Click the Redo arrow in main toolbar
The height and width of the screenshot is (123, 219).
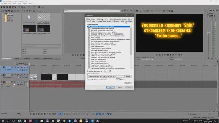(34, 7)
